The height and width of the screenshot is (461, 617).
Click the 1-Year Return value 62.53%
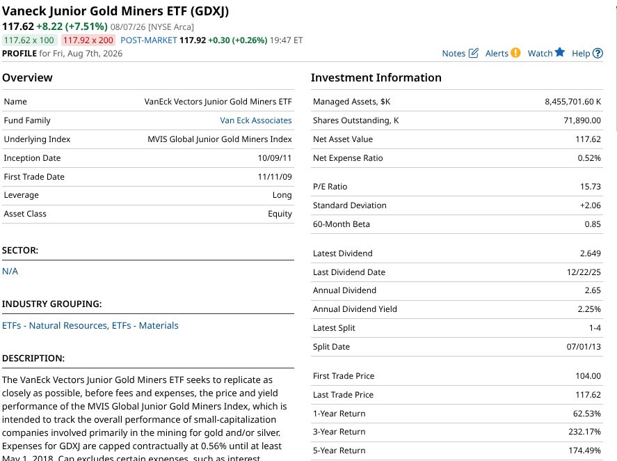click(x=587, y=414)
